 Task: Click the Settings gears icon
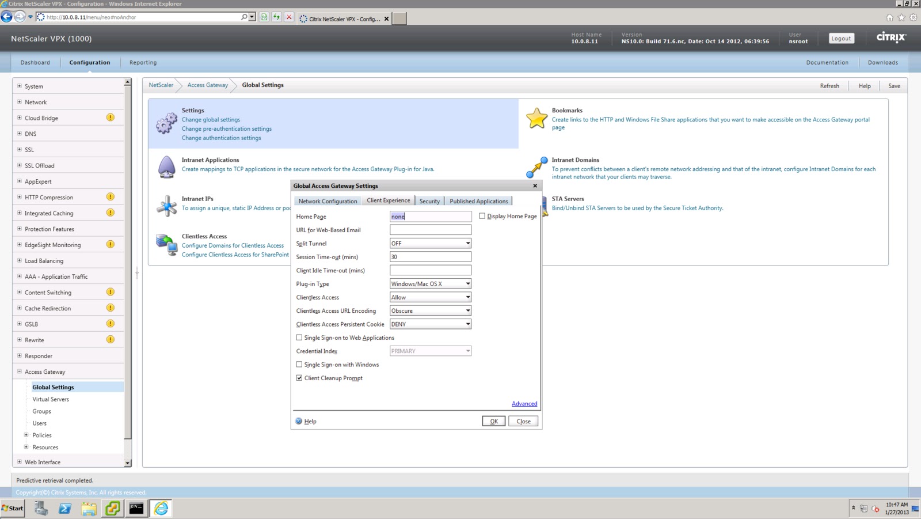pos(166,123)
